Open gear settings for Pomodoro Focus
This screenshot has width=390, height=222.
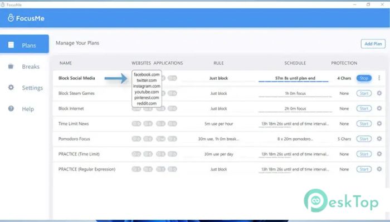pyautogui.click(x=379, y=139)
